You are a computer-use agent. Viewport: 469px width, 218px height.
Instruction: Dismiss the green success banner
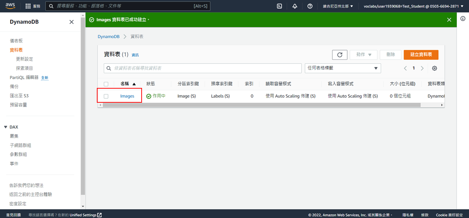[x=449, y=20]
